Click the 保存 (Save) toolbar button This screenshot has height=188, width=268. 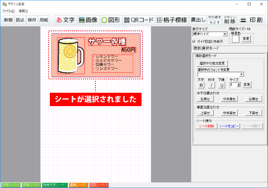click(x=32, y=20)
